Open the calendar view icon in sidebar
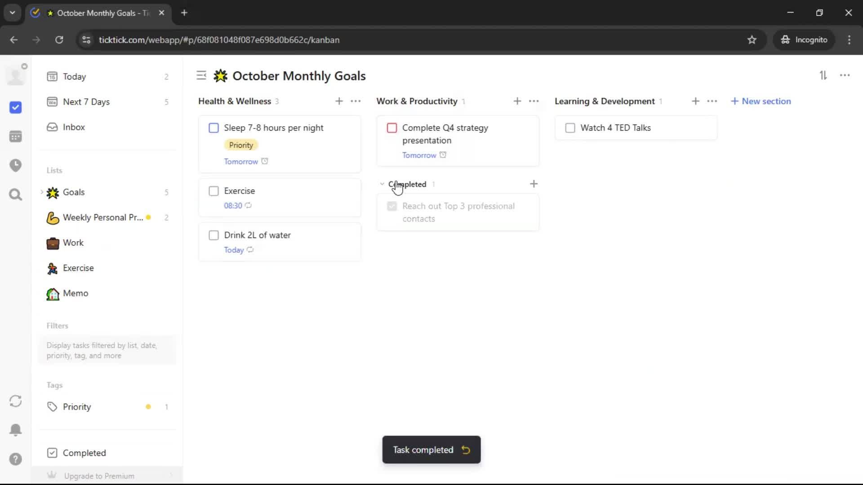Screen dimensions: 863x485 point(15,137)
